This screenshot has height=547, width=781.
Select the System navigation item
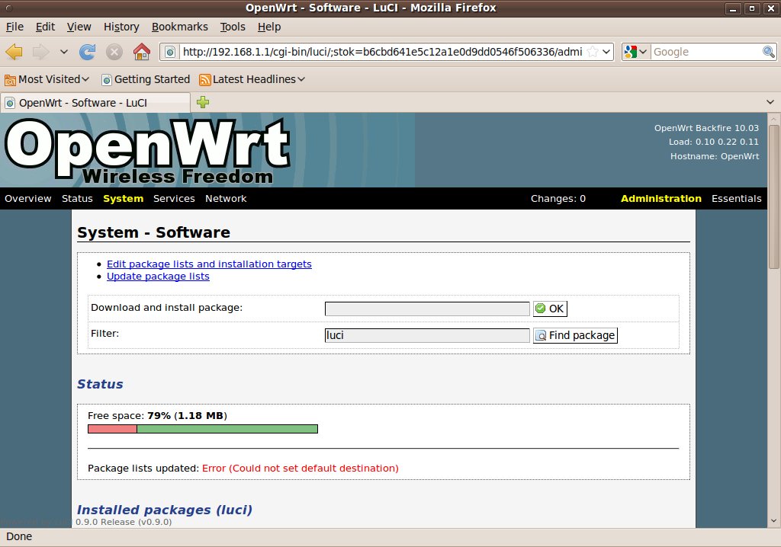click(123, 199)
